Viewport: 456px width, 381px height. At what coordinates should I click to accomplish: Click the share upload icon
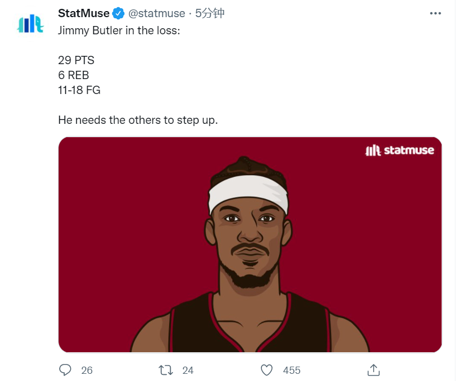coord(374,370)
